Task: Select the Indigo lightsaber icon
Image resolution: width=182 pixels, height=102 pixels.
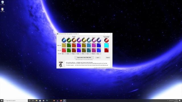Action: click(x=99, y=40)
